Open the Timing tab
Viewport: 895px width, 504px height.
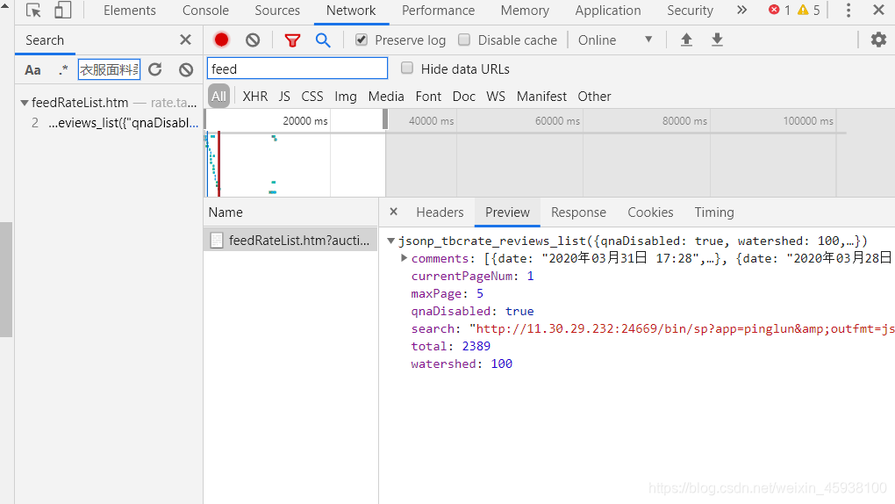pos(714,212)
